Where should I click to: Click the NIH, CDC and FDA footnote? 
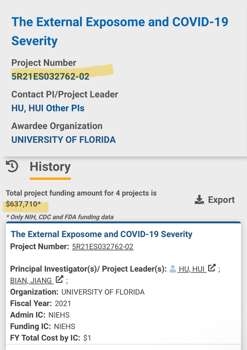59,217
